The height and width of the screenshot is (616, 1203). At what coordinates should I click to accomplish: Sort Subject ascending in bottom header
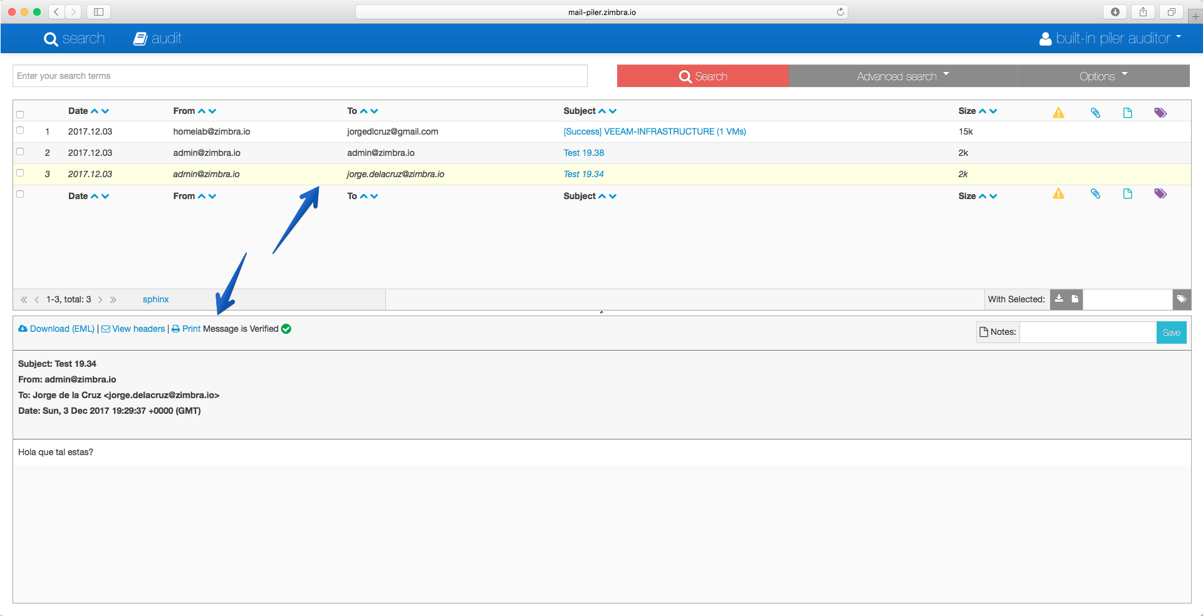[x=602, y=196]
